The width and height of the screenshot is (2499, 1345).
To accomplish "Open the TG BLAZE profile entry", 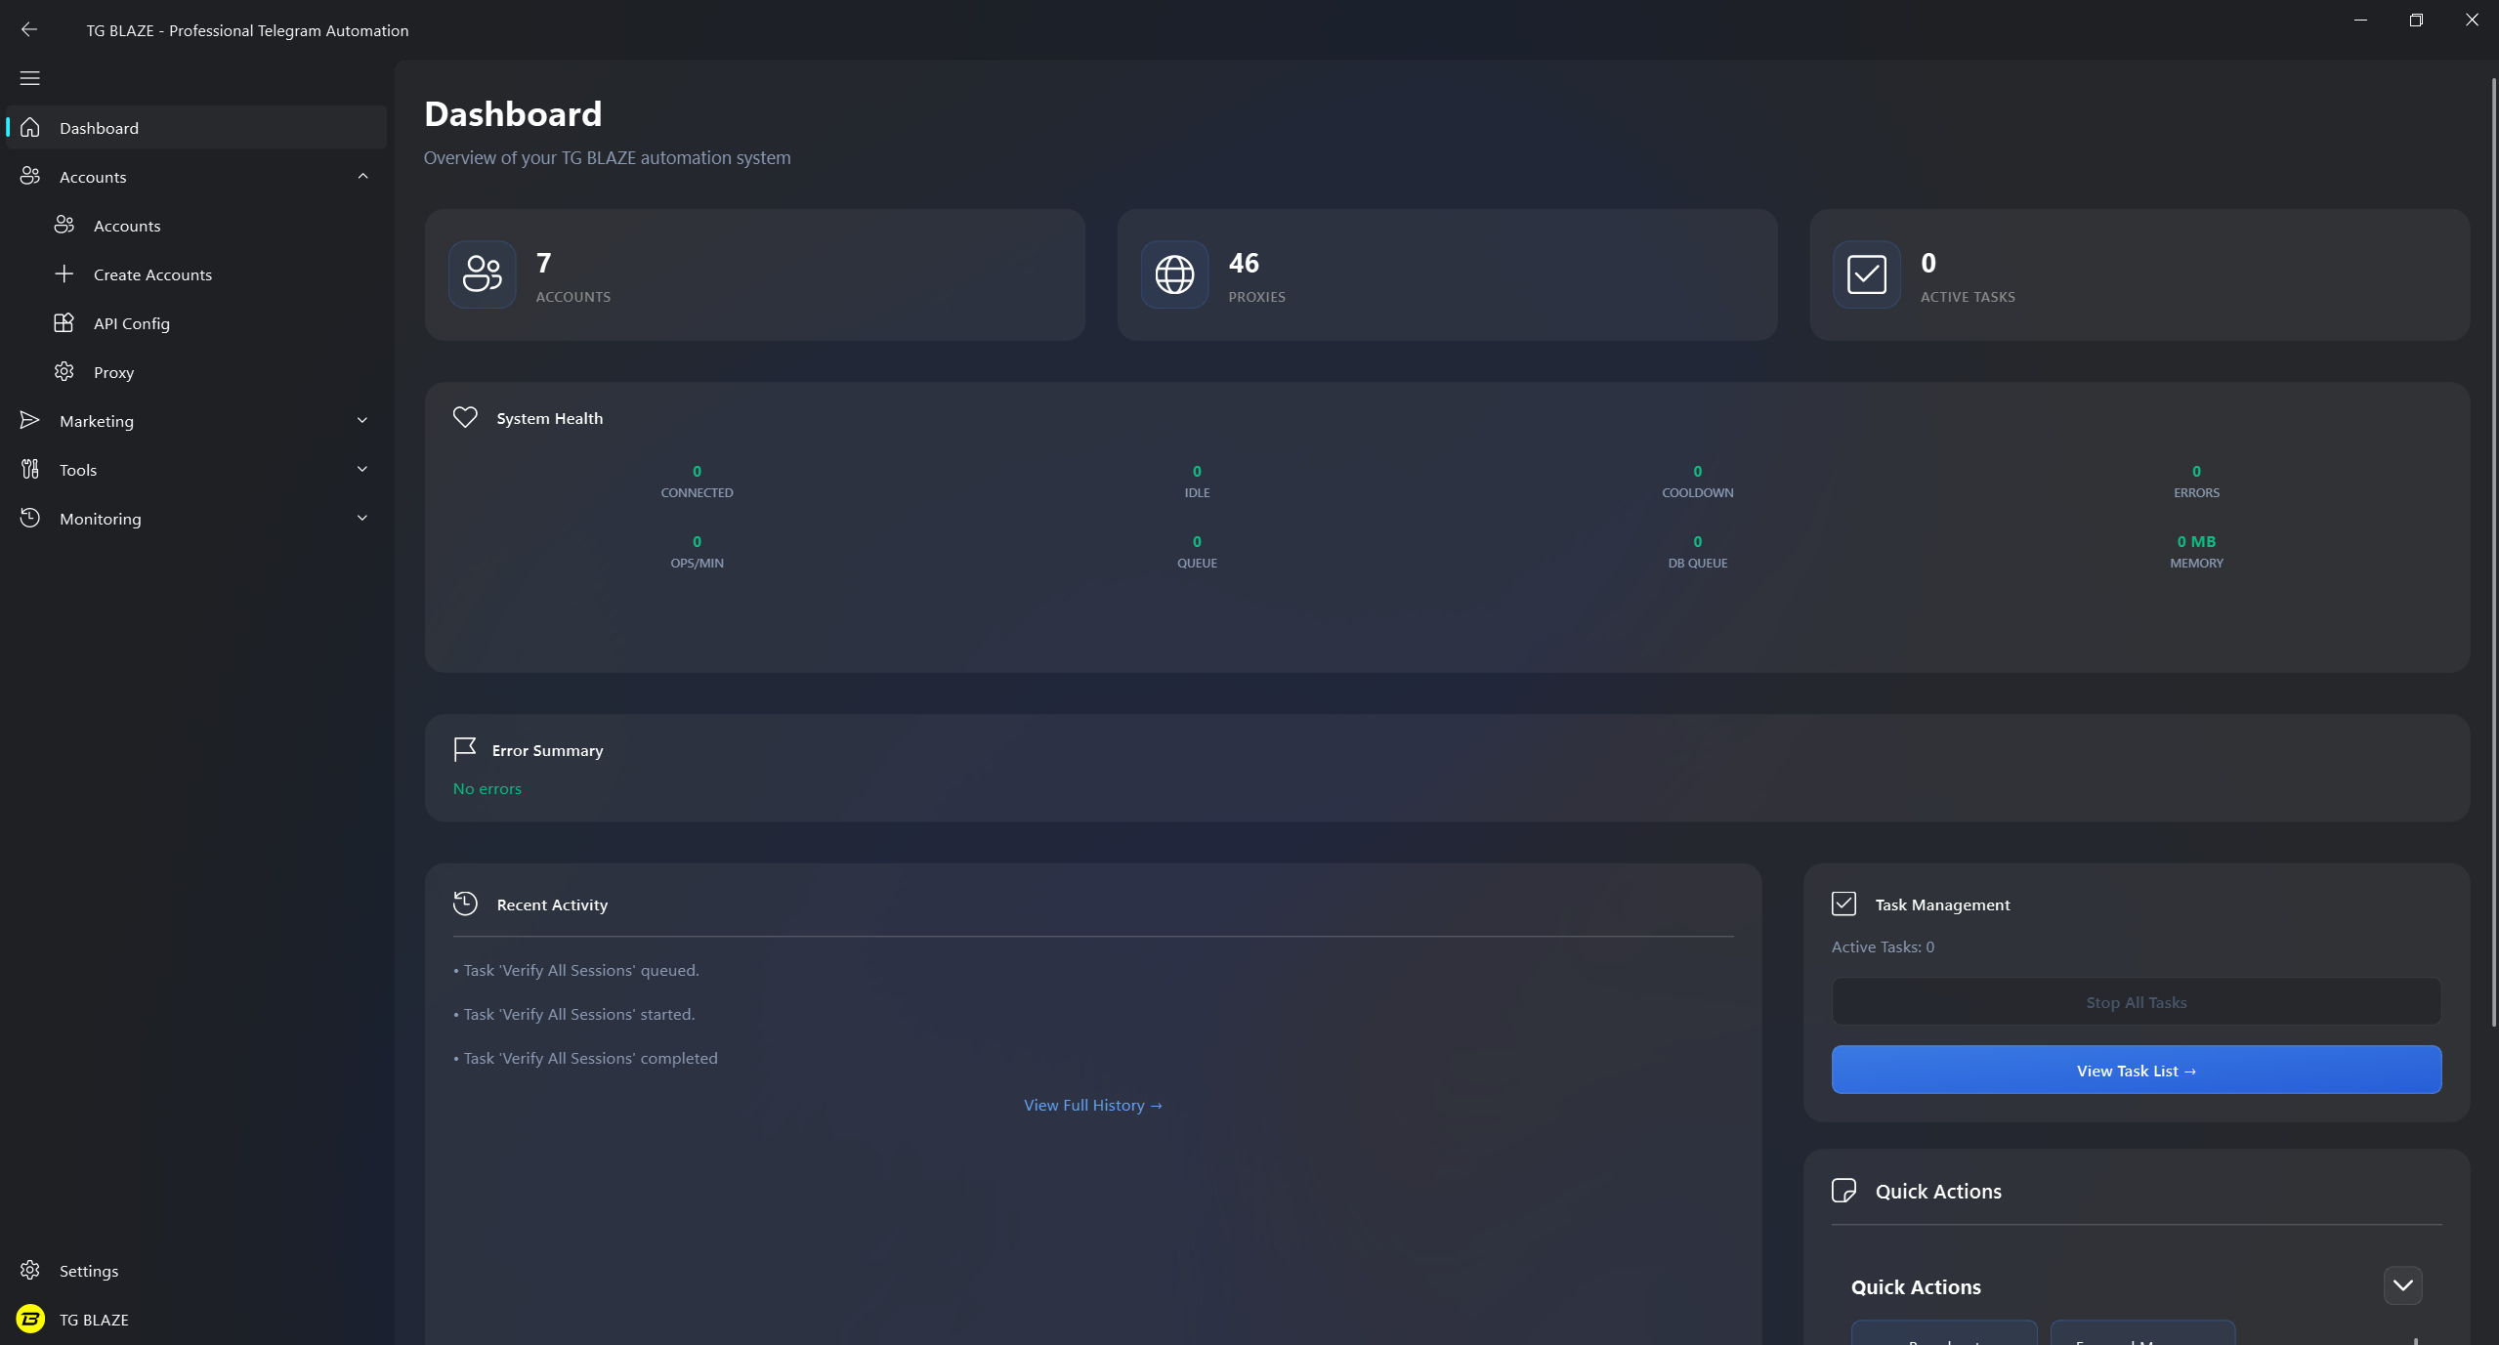I will coord(196,1319).
